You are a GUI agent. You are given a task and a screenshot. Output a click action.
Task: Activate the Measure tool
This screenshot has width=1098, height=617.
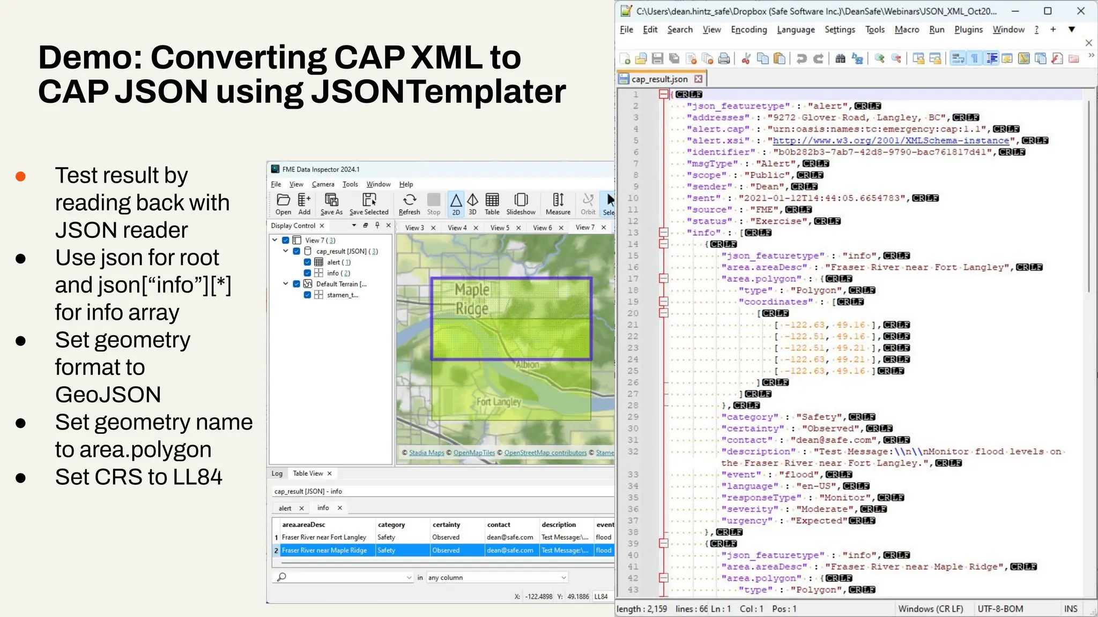pos(558,204)
